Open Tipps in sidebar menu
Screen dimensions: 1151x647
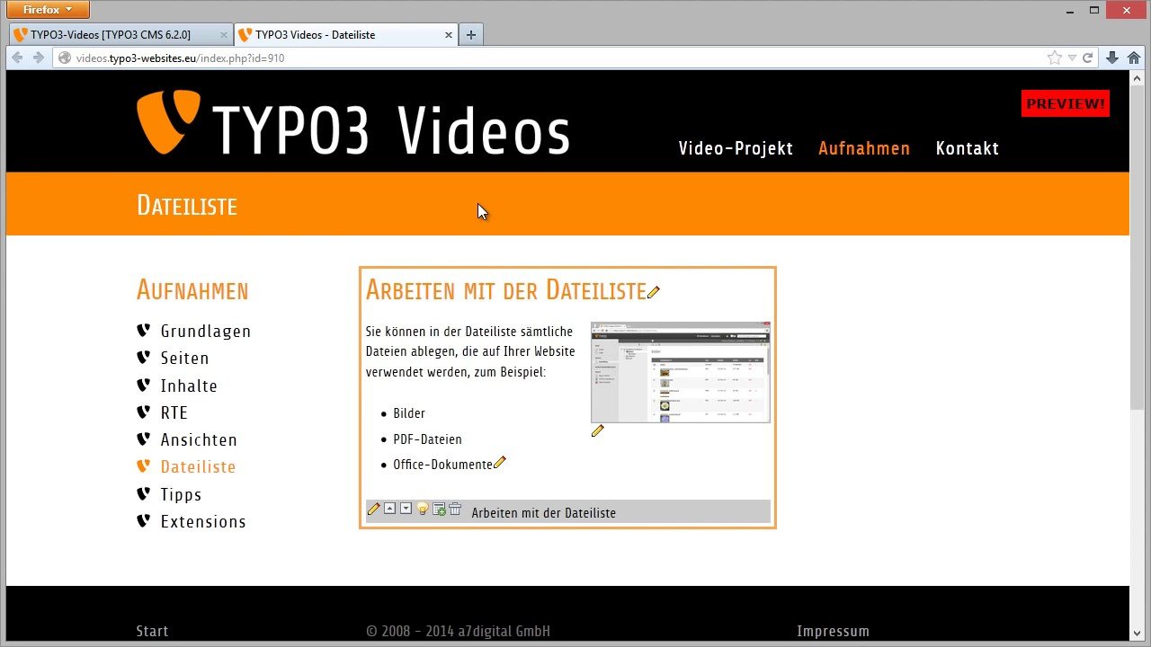181,494
